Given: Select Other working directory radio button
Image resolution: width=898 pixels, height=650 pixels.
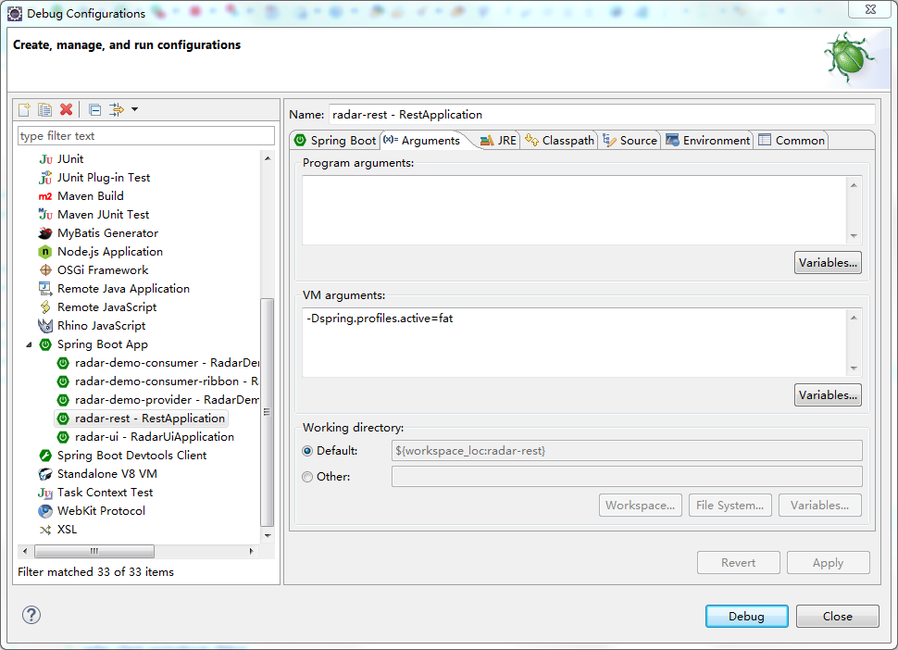Looking at the screenshot, I should point(307,477).
